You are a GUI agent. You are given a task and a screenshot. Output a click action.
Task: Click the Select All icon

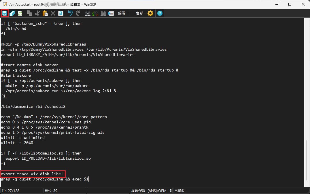[61, 13]
